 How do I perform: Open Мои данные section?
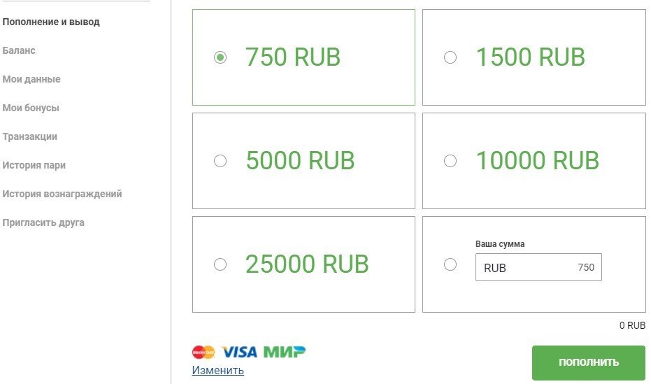(x=31, y=79)
